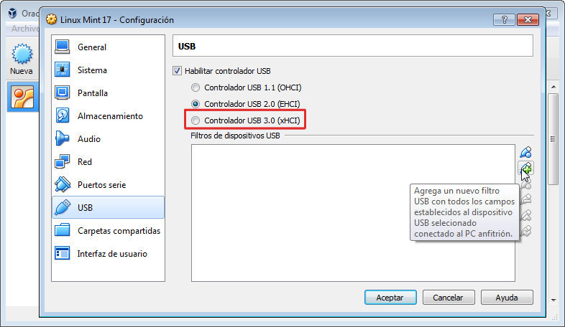Open the Carpetas compartidas section
Screen dimensions: 565x327
118,231
